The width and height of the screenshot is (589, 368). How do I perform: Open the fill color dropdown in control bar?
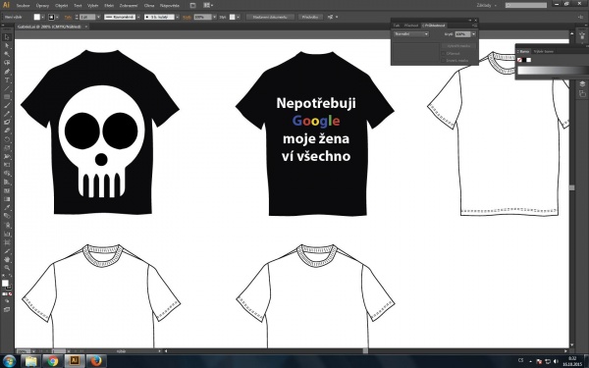pyautogui.click(x=43, y=17)
